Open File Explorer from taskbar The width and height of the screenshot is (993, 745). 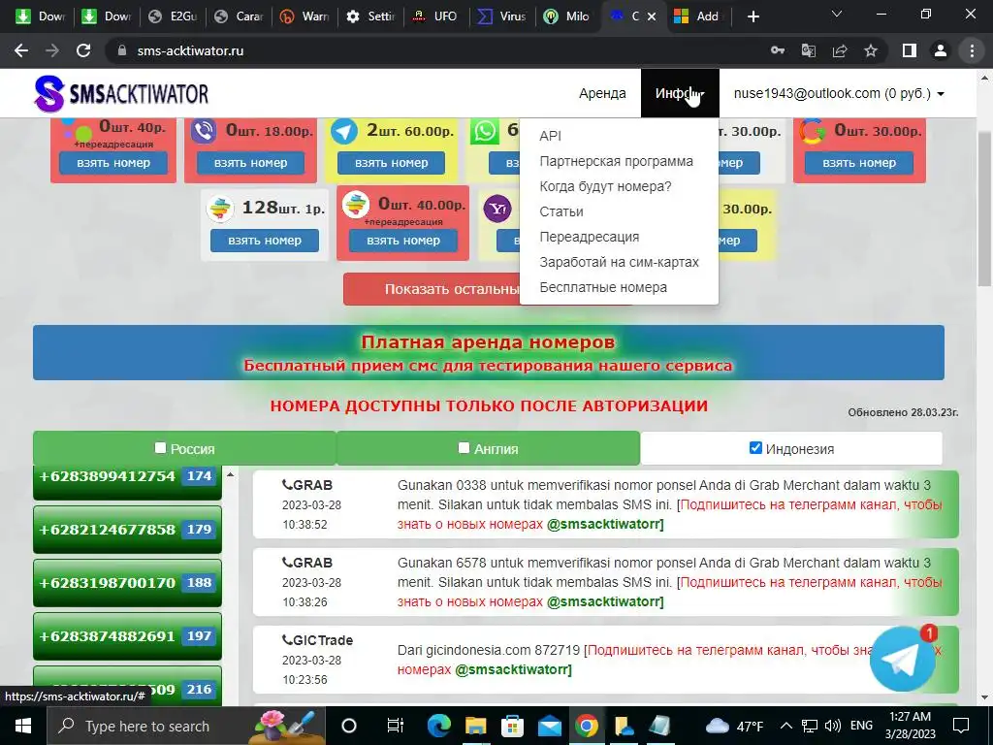tap(475, 726)
